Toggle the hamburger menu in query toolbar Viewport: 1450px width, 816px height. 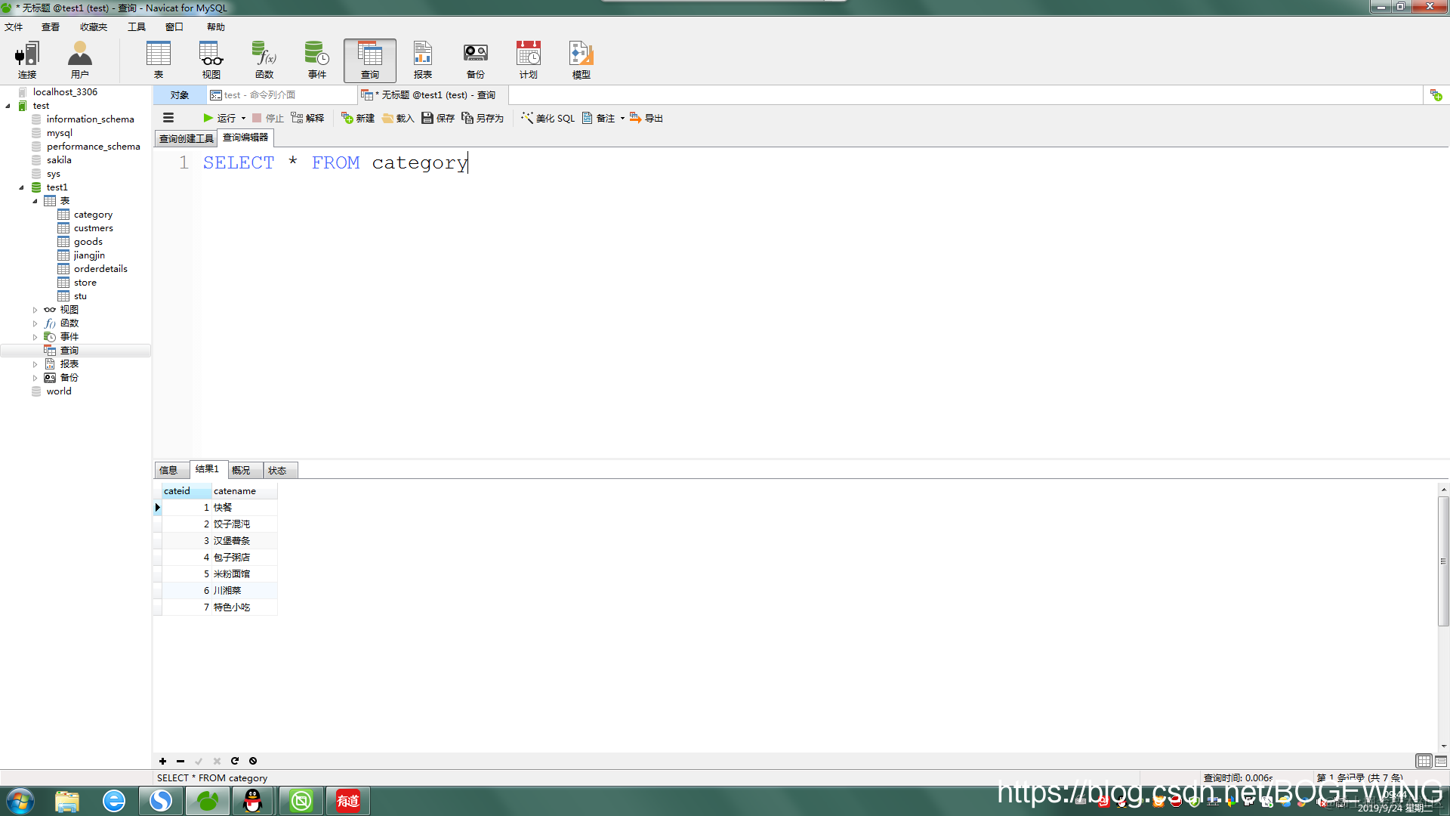(168, 118)
